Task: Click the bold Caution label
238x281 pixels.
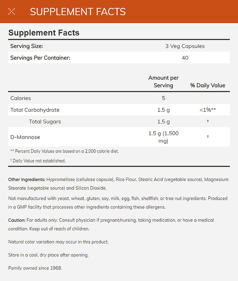Action: (17, 220)
